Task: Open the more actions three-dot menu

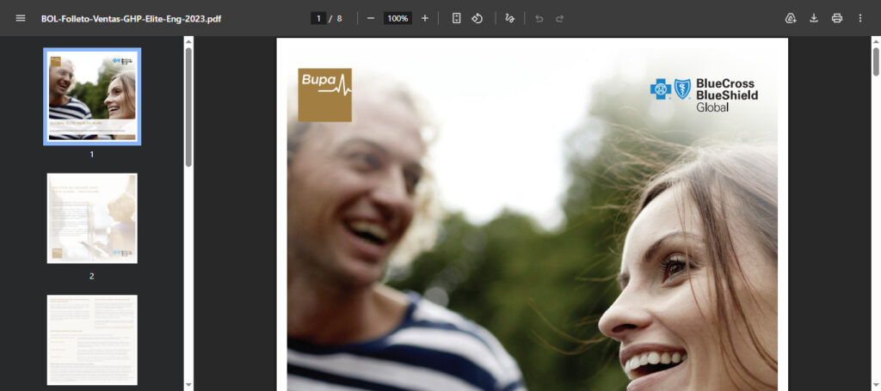Action: click(859, 18)
